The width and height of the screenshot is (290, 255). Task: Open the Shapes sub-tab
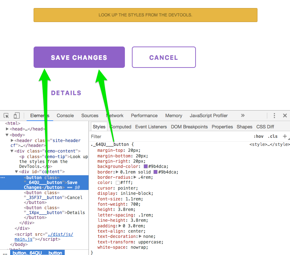pos(244,127)
